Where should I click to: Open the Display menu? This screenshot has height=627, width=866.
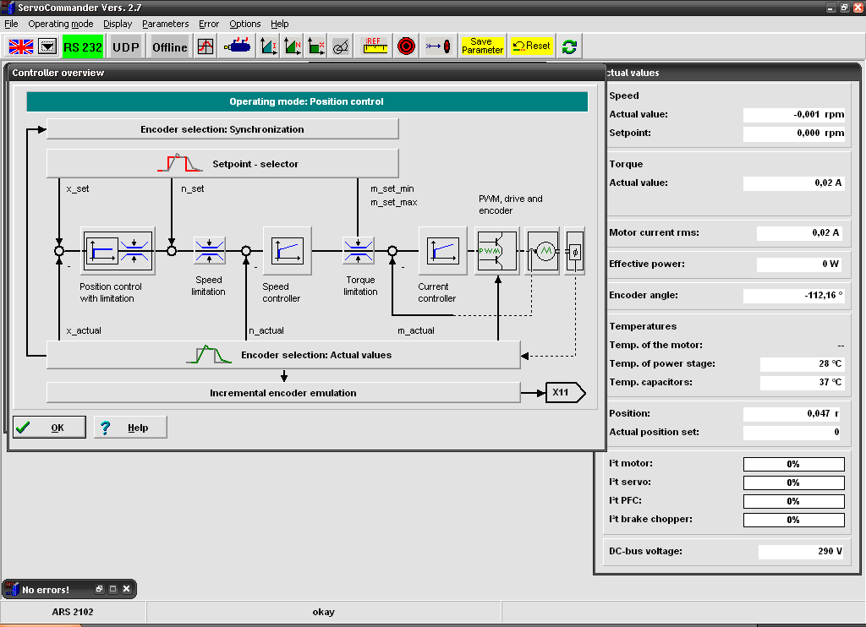coord(118,24)
